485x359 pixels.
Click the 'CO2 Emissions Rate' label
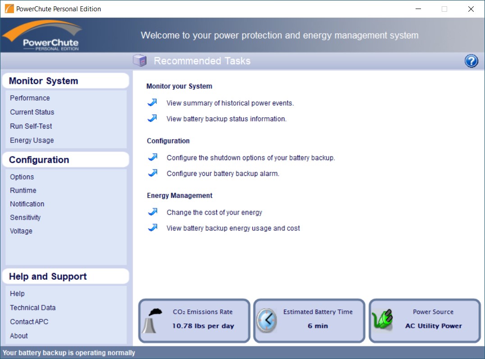point(202,312)
